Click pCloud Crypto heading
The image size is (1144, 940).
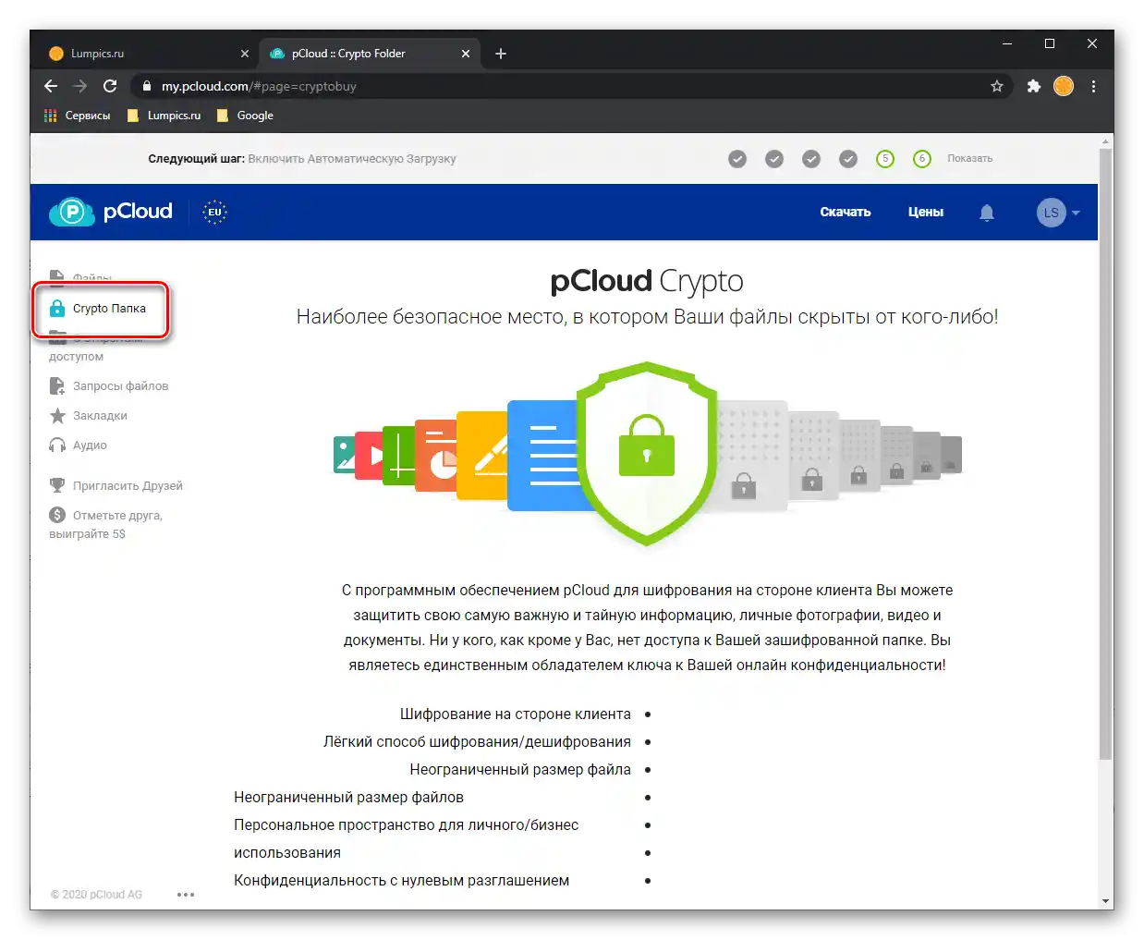[647, 281]
